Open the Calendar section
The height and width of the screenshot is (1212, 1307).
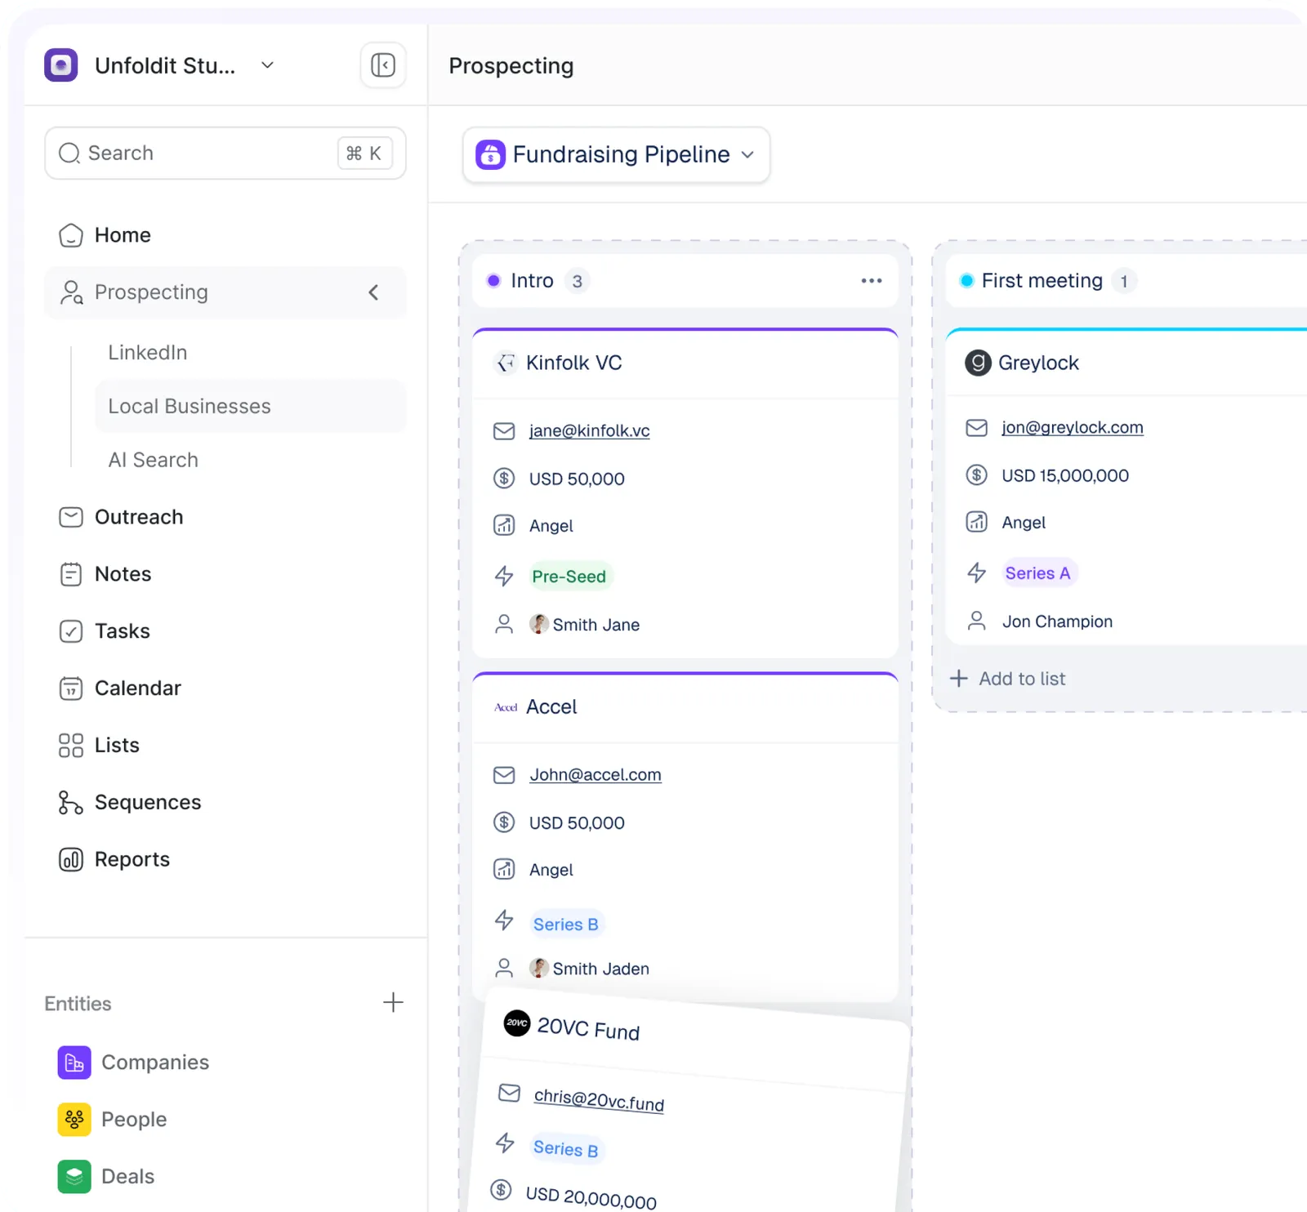click(138, 688)
